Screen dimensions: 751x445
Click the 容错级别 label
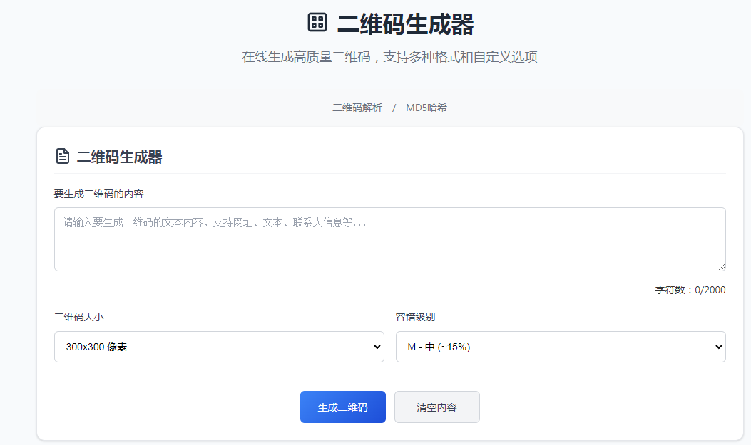coord(415,317)
